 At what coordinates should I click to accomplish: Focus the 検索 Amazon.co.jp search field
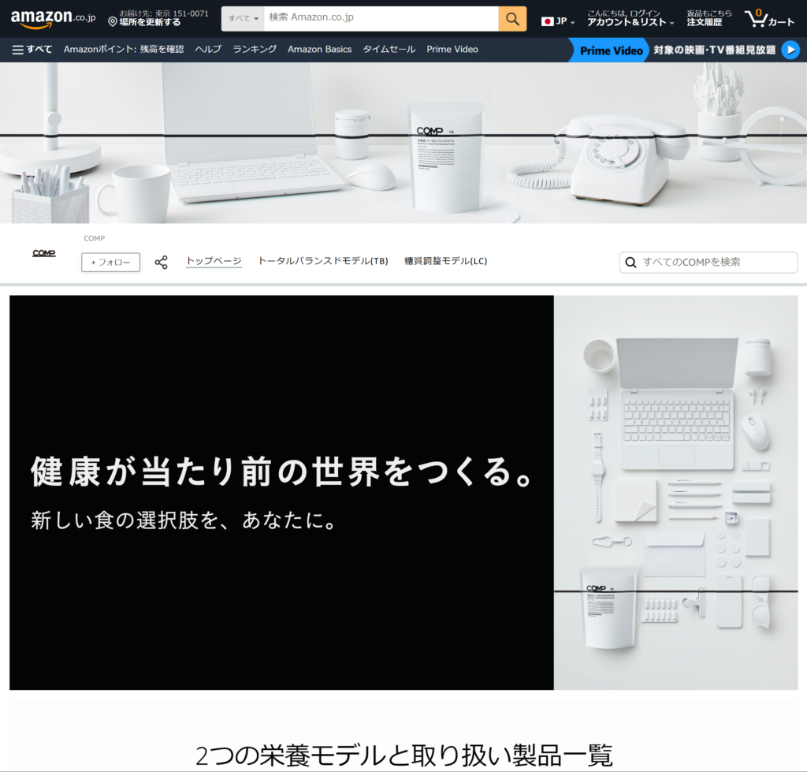381,19
